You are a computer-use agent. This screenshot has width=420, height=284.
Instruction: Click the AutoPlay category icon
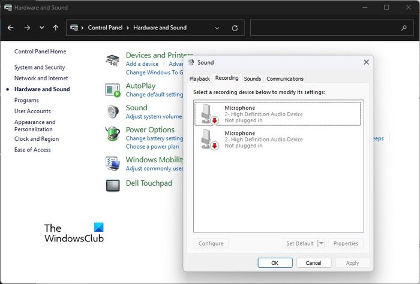pos(113,90)
